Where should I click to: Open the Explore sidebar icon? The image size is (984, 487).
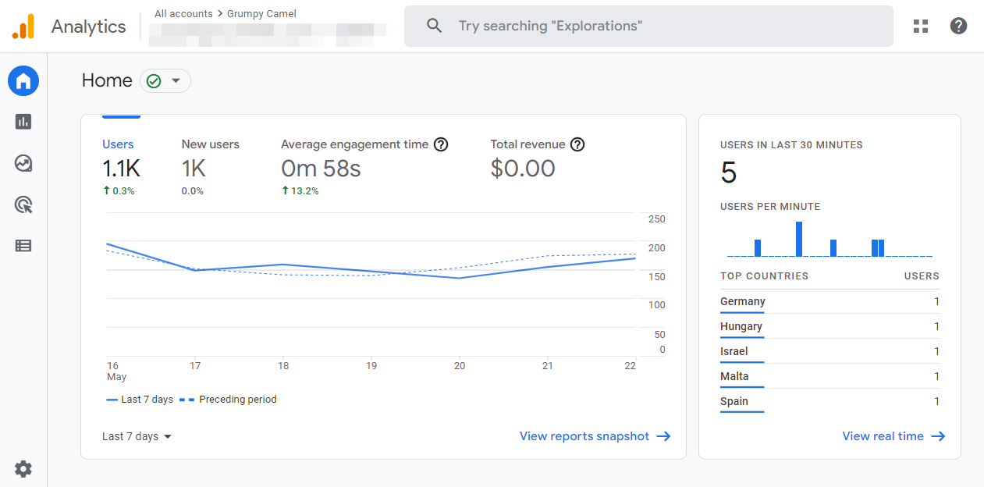pos(23,163)
